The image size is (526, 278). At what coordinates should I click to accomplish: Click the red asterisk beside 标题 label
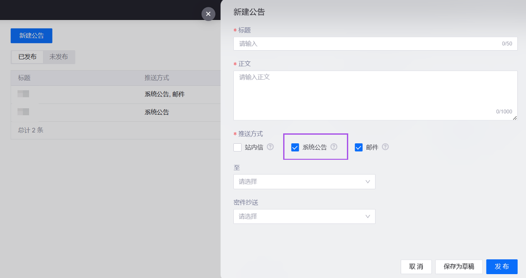tap(234, 30)
